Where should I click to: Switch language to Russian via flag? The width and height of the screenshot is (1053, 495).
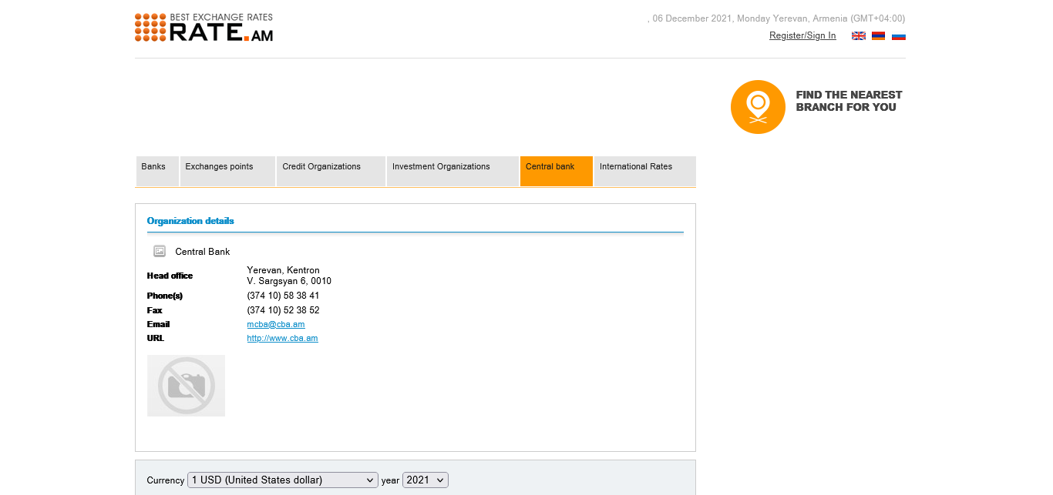898,36
